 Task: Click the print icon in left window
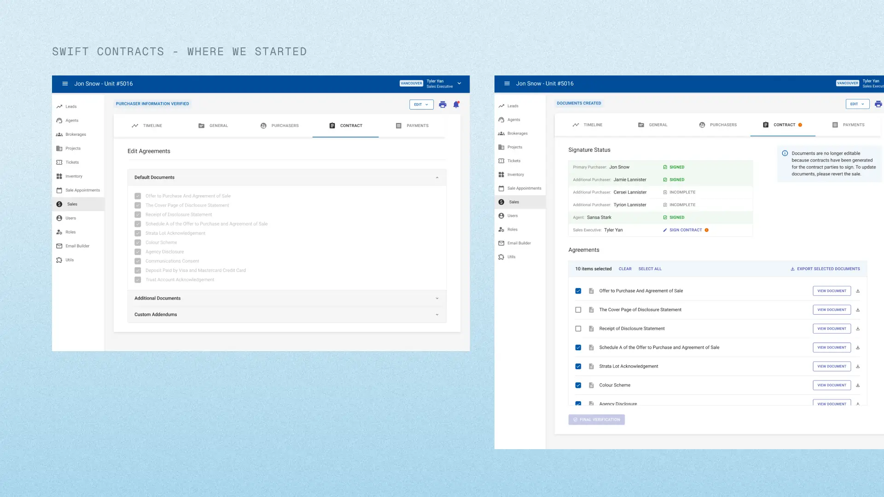[442, 104]
